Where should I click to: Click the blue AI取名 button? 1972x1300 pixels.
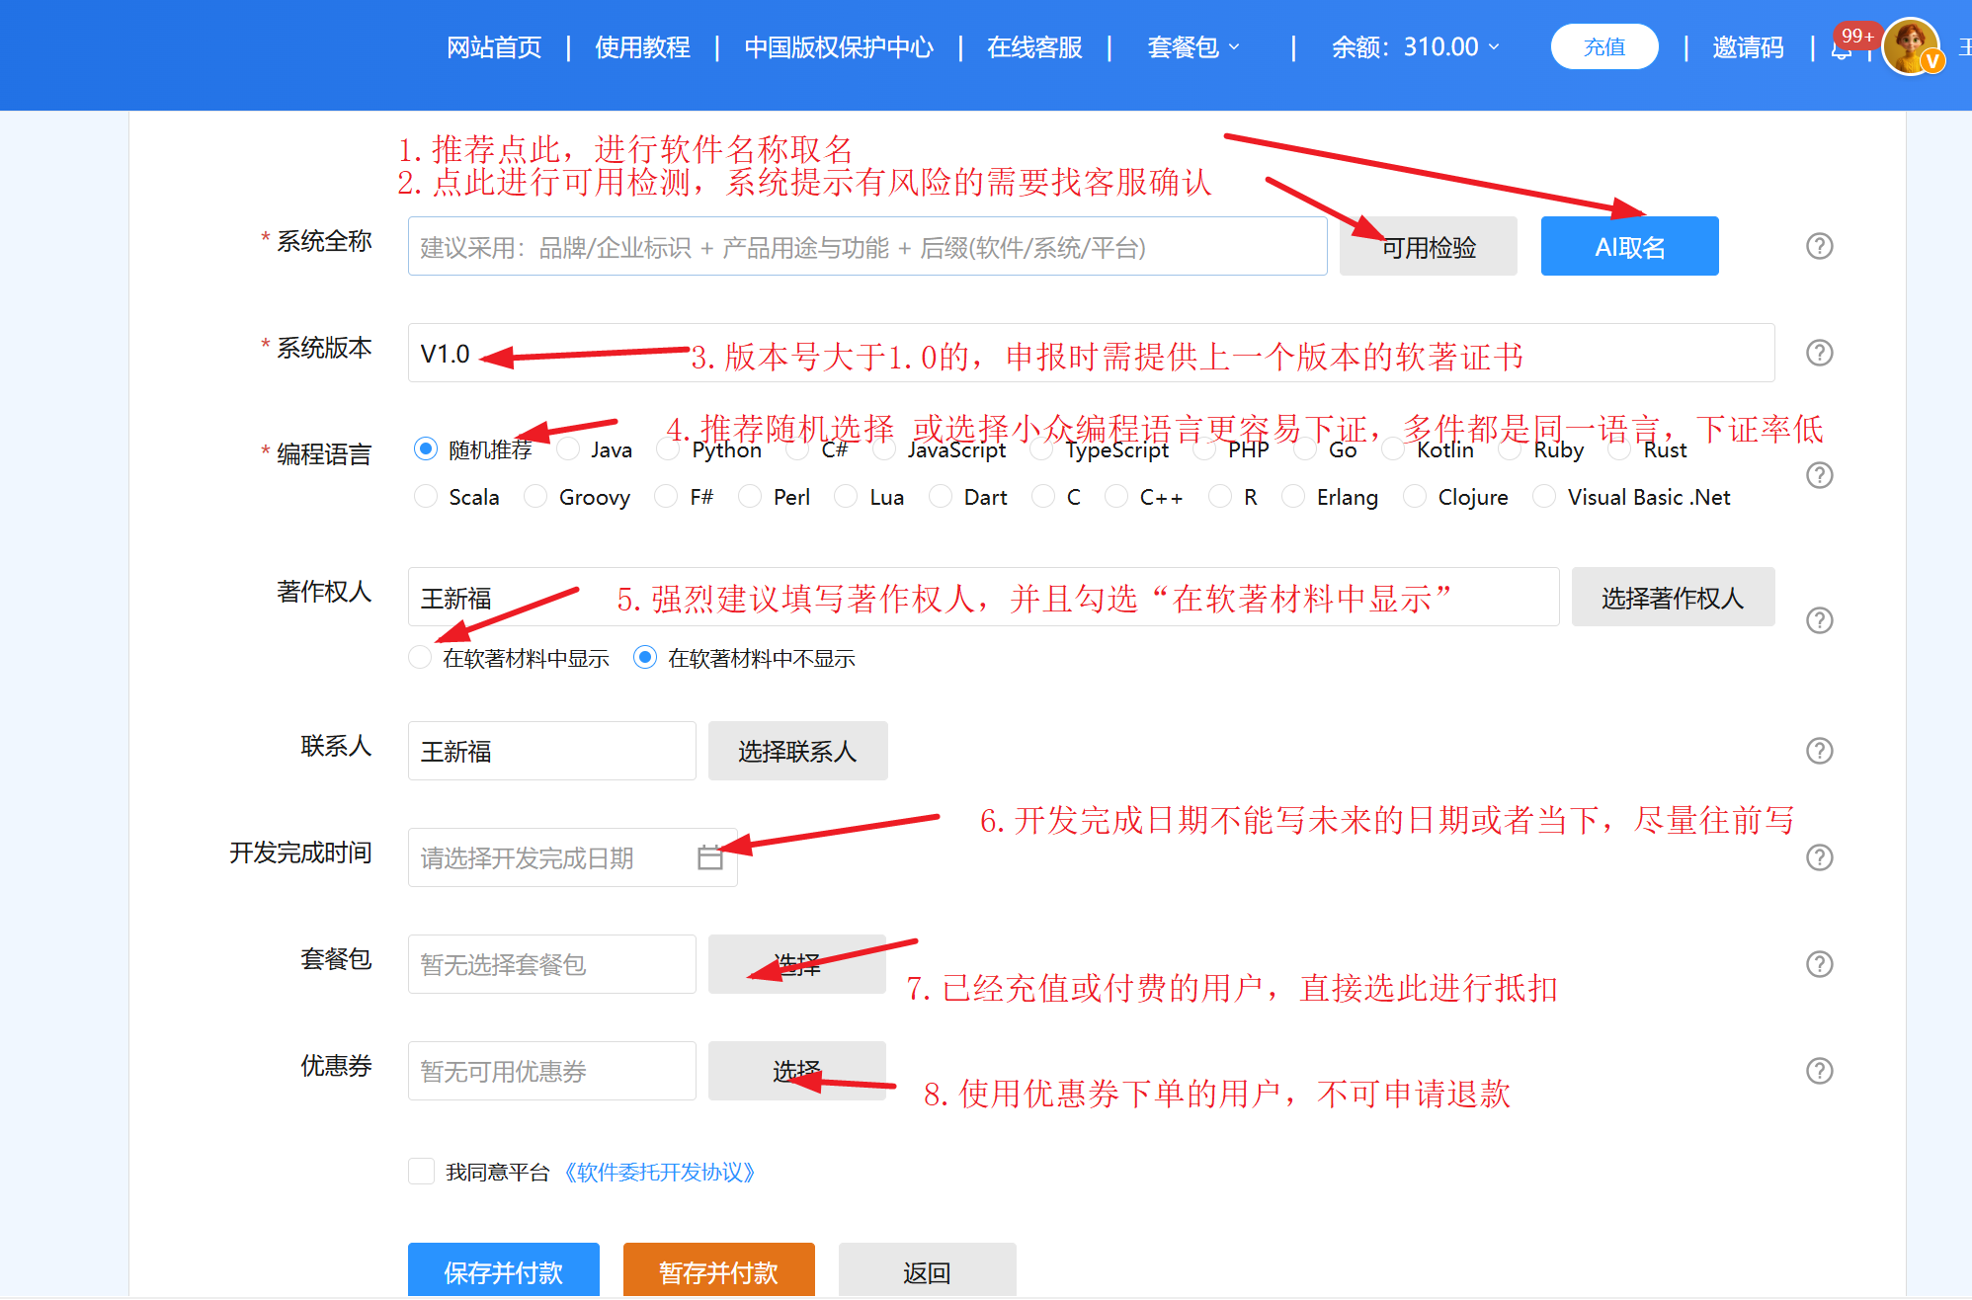[1629, 247]
